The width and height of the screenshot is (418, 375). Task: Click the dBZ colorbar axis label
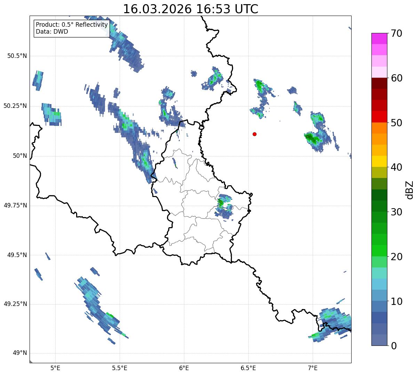[x=410, y=190]
